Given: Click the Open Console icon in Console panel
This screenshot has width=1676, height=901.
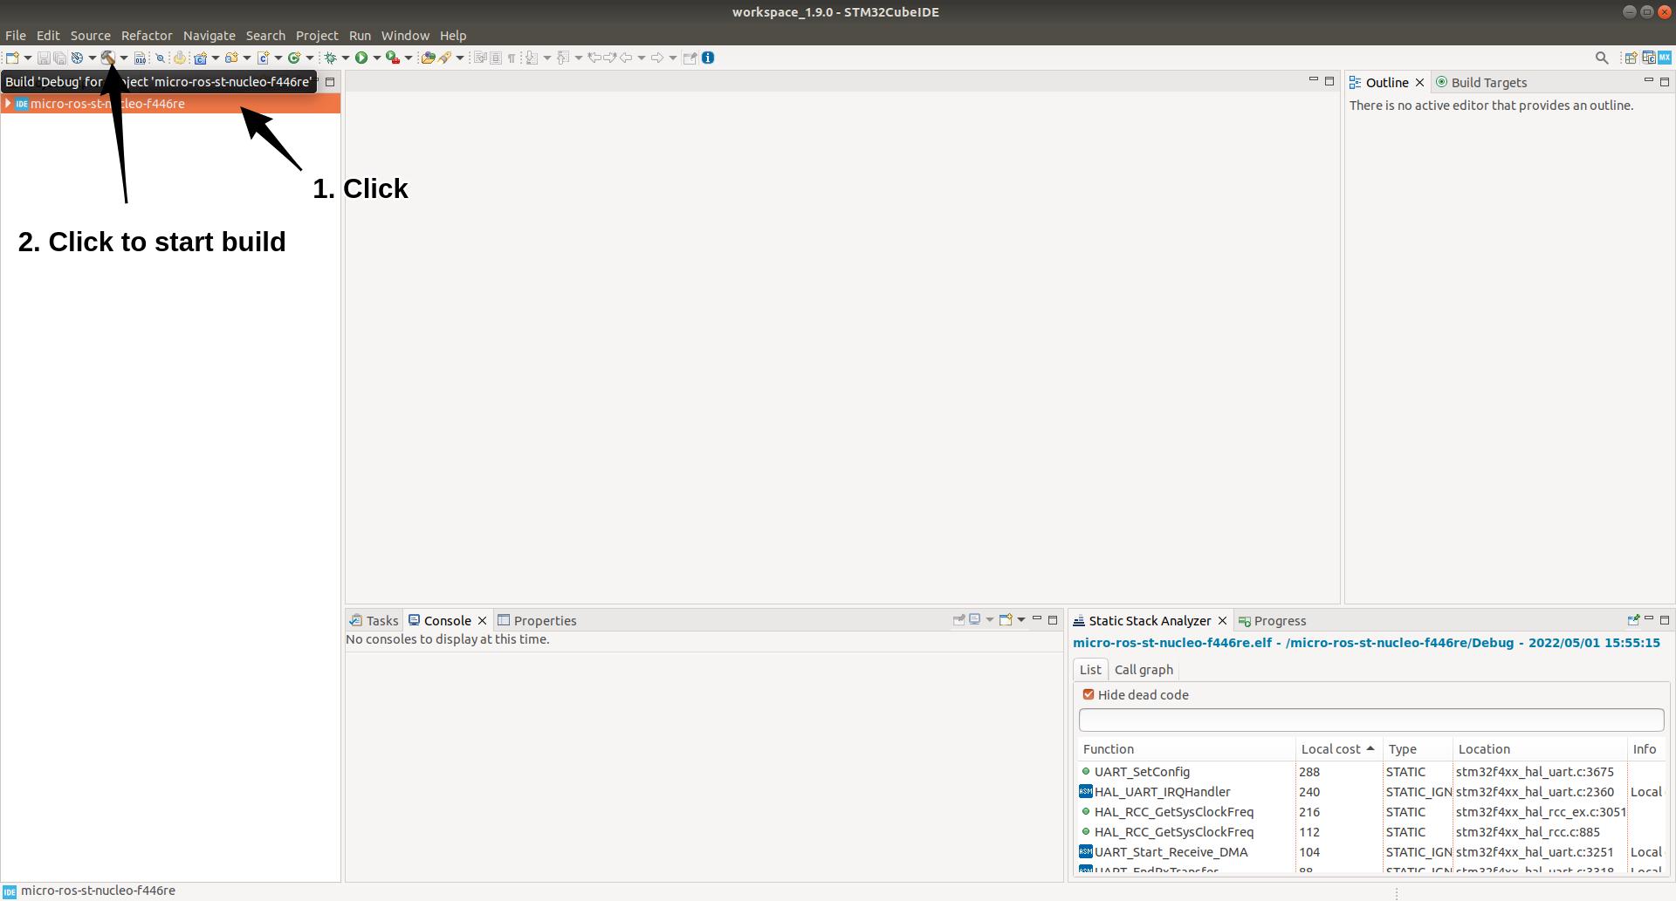Looking at the screenshot, I should (x=1006, y=619).
